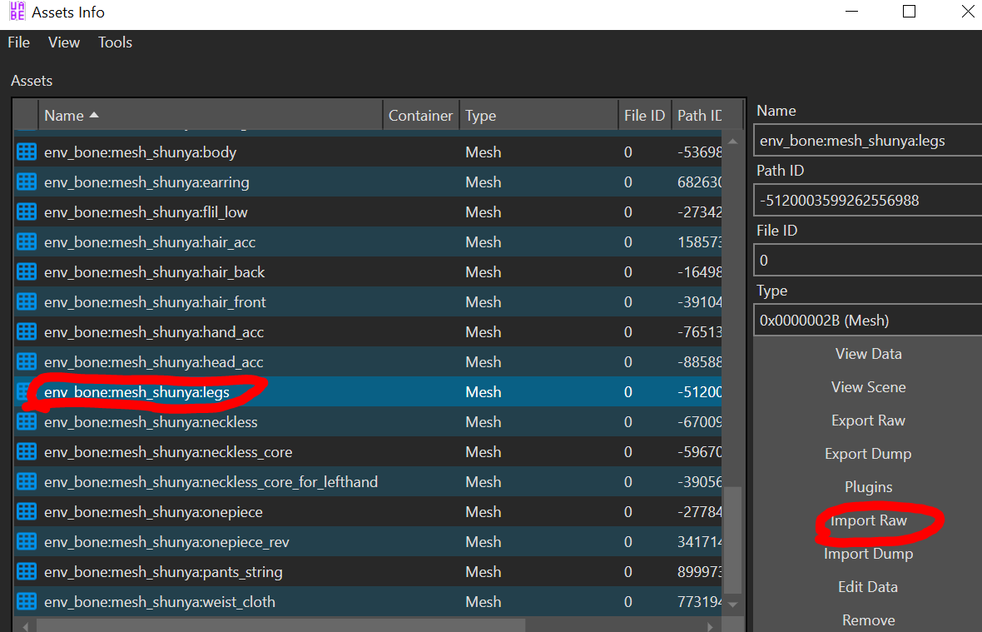
Task: Click mesh icon of the onepiece row
Action: (27, 512)
